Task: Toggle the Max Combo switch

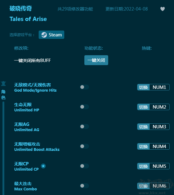Action: 84,186
